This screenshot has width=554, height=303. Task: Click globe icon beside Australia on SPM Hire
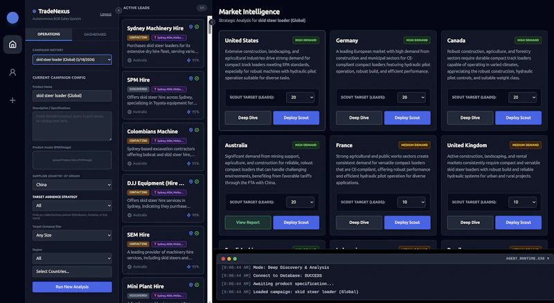coord(129,111)
